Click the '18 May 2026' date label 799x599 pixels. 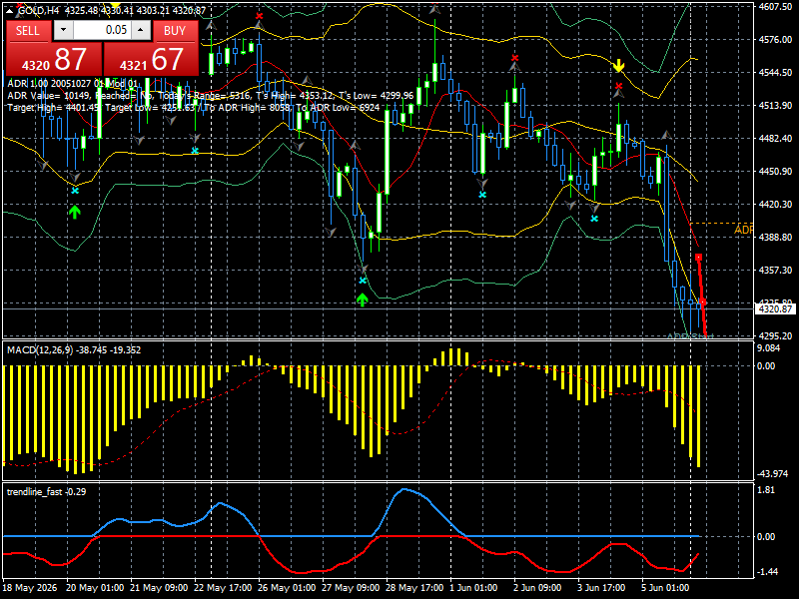(x=30, y=588)
